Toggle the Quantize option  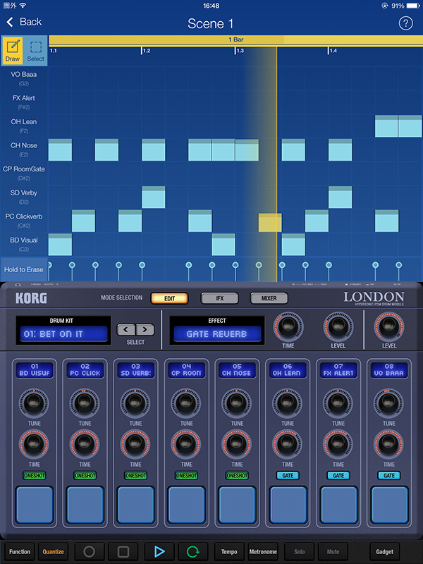pos(54,551)
